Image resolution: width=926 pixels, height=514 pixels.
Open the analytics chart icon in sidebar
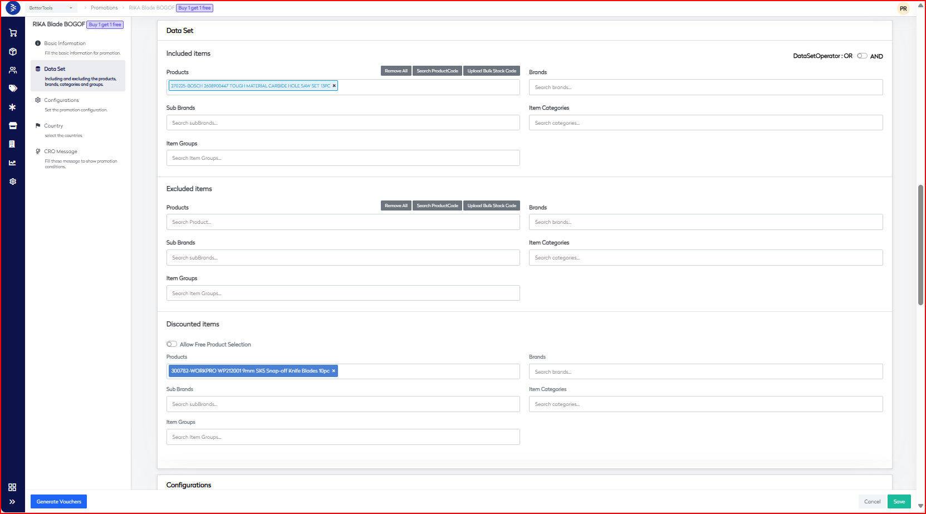point(13,163)
